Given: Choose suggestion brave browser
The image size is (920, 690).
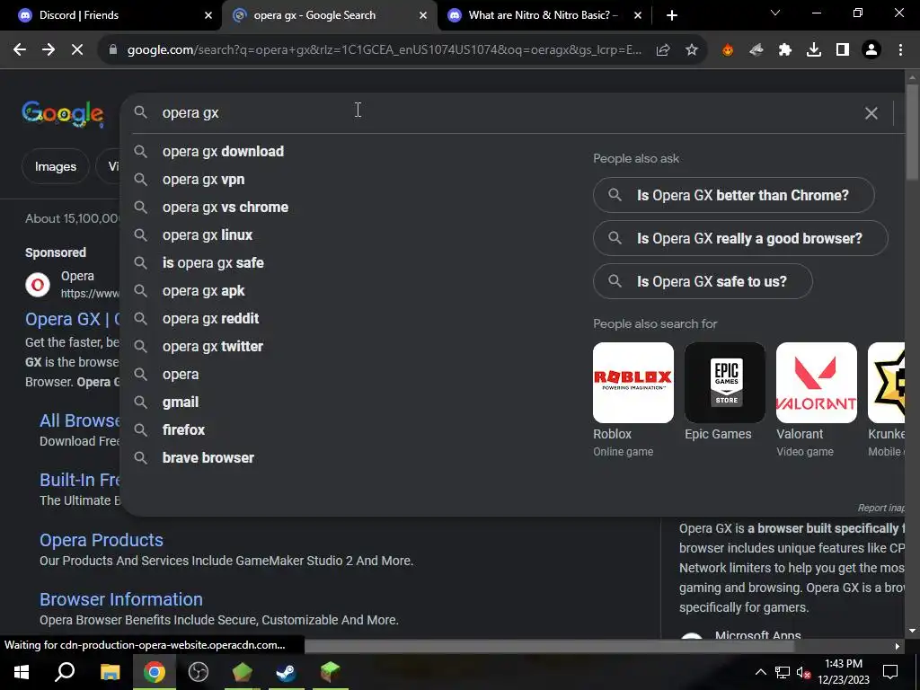Looking at the screenshot, I should click(x=208, y=458).
